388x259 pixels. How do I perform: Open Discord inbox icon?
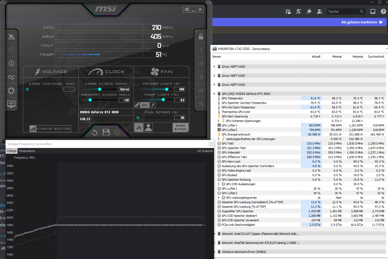click(x=373, y=11)
